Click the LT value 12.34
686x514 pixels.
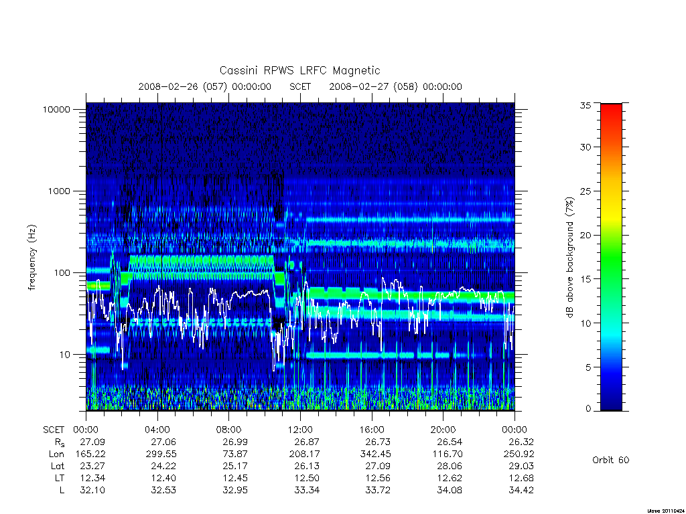[92, 478]
